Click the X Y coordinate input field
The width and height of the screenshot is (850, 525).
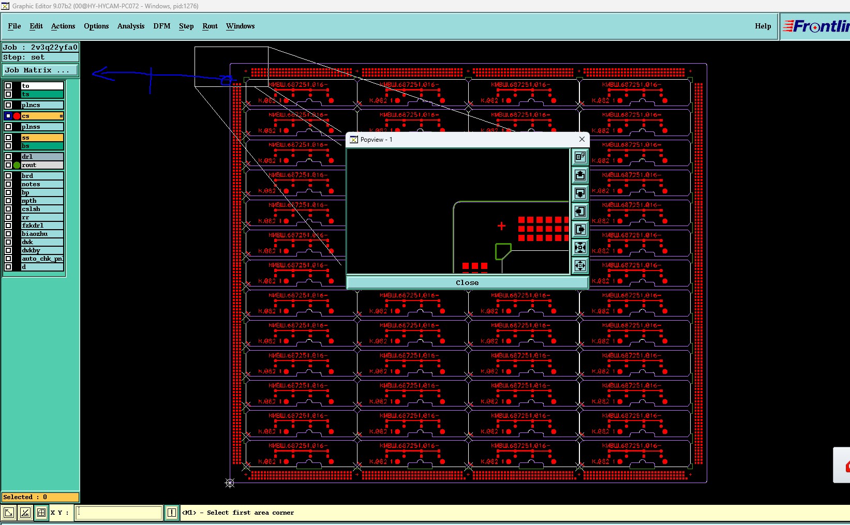119,513
